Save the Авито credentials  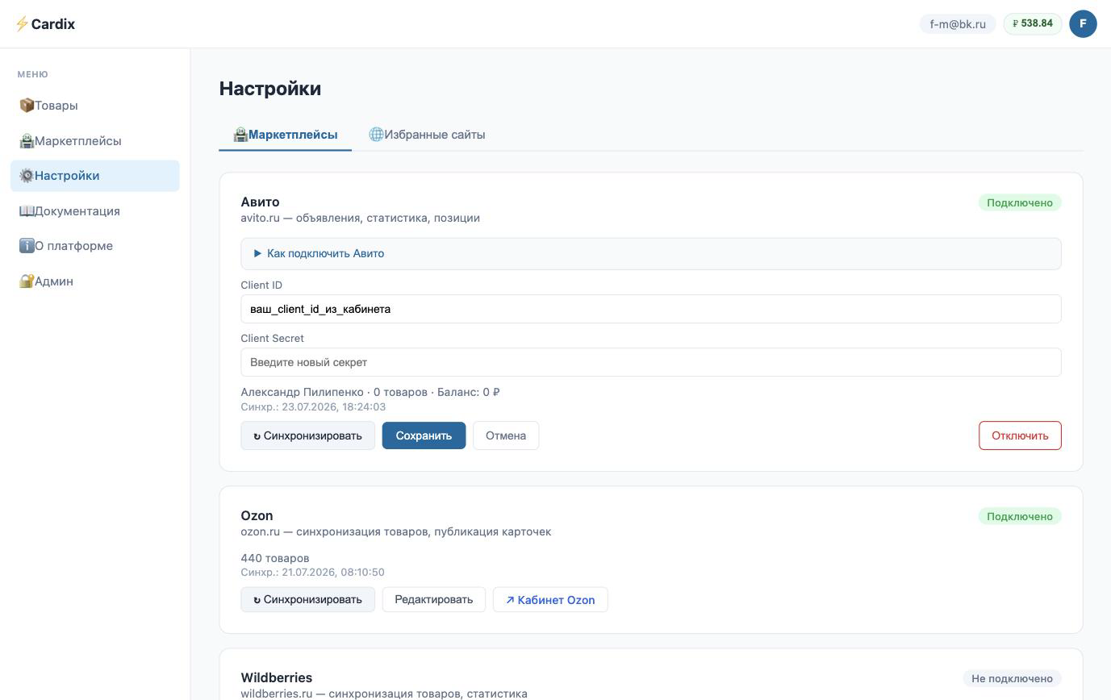coord(424,435)
